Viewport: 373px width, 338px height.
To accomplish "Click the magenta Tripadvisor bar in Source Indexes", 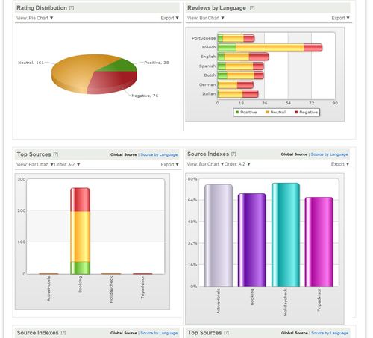I will click(x=319, y=242).
